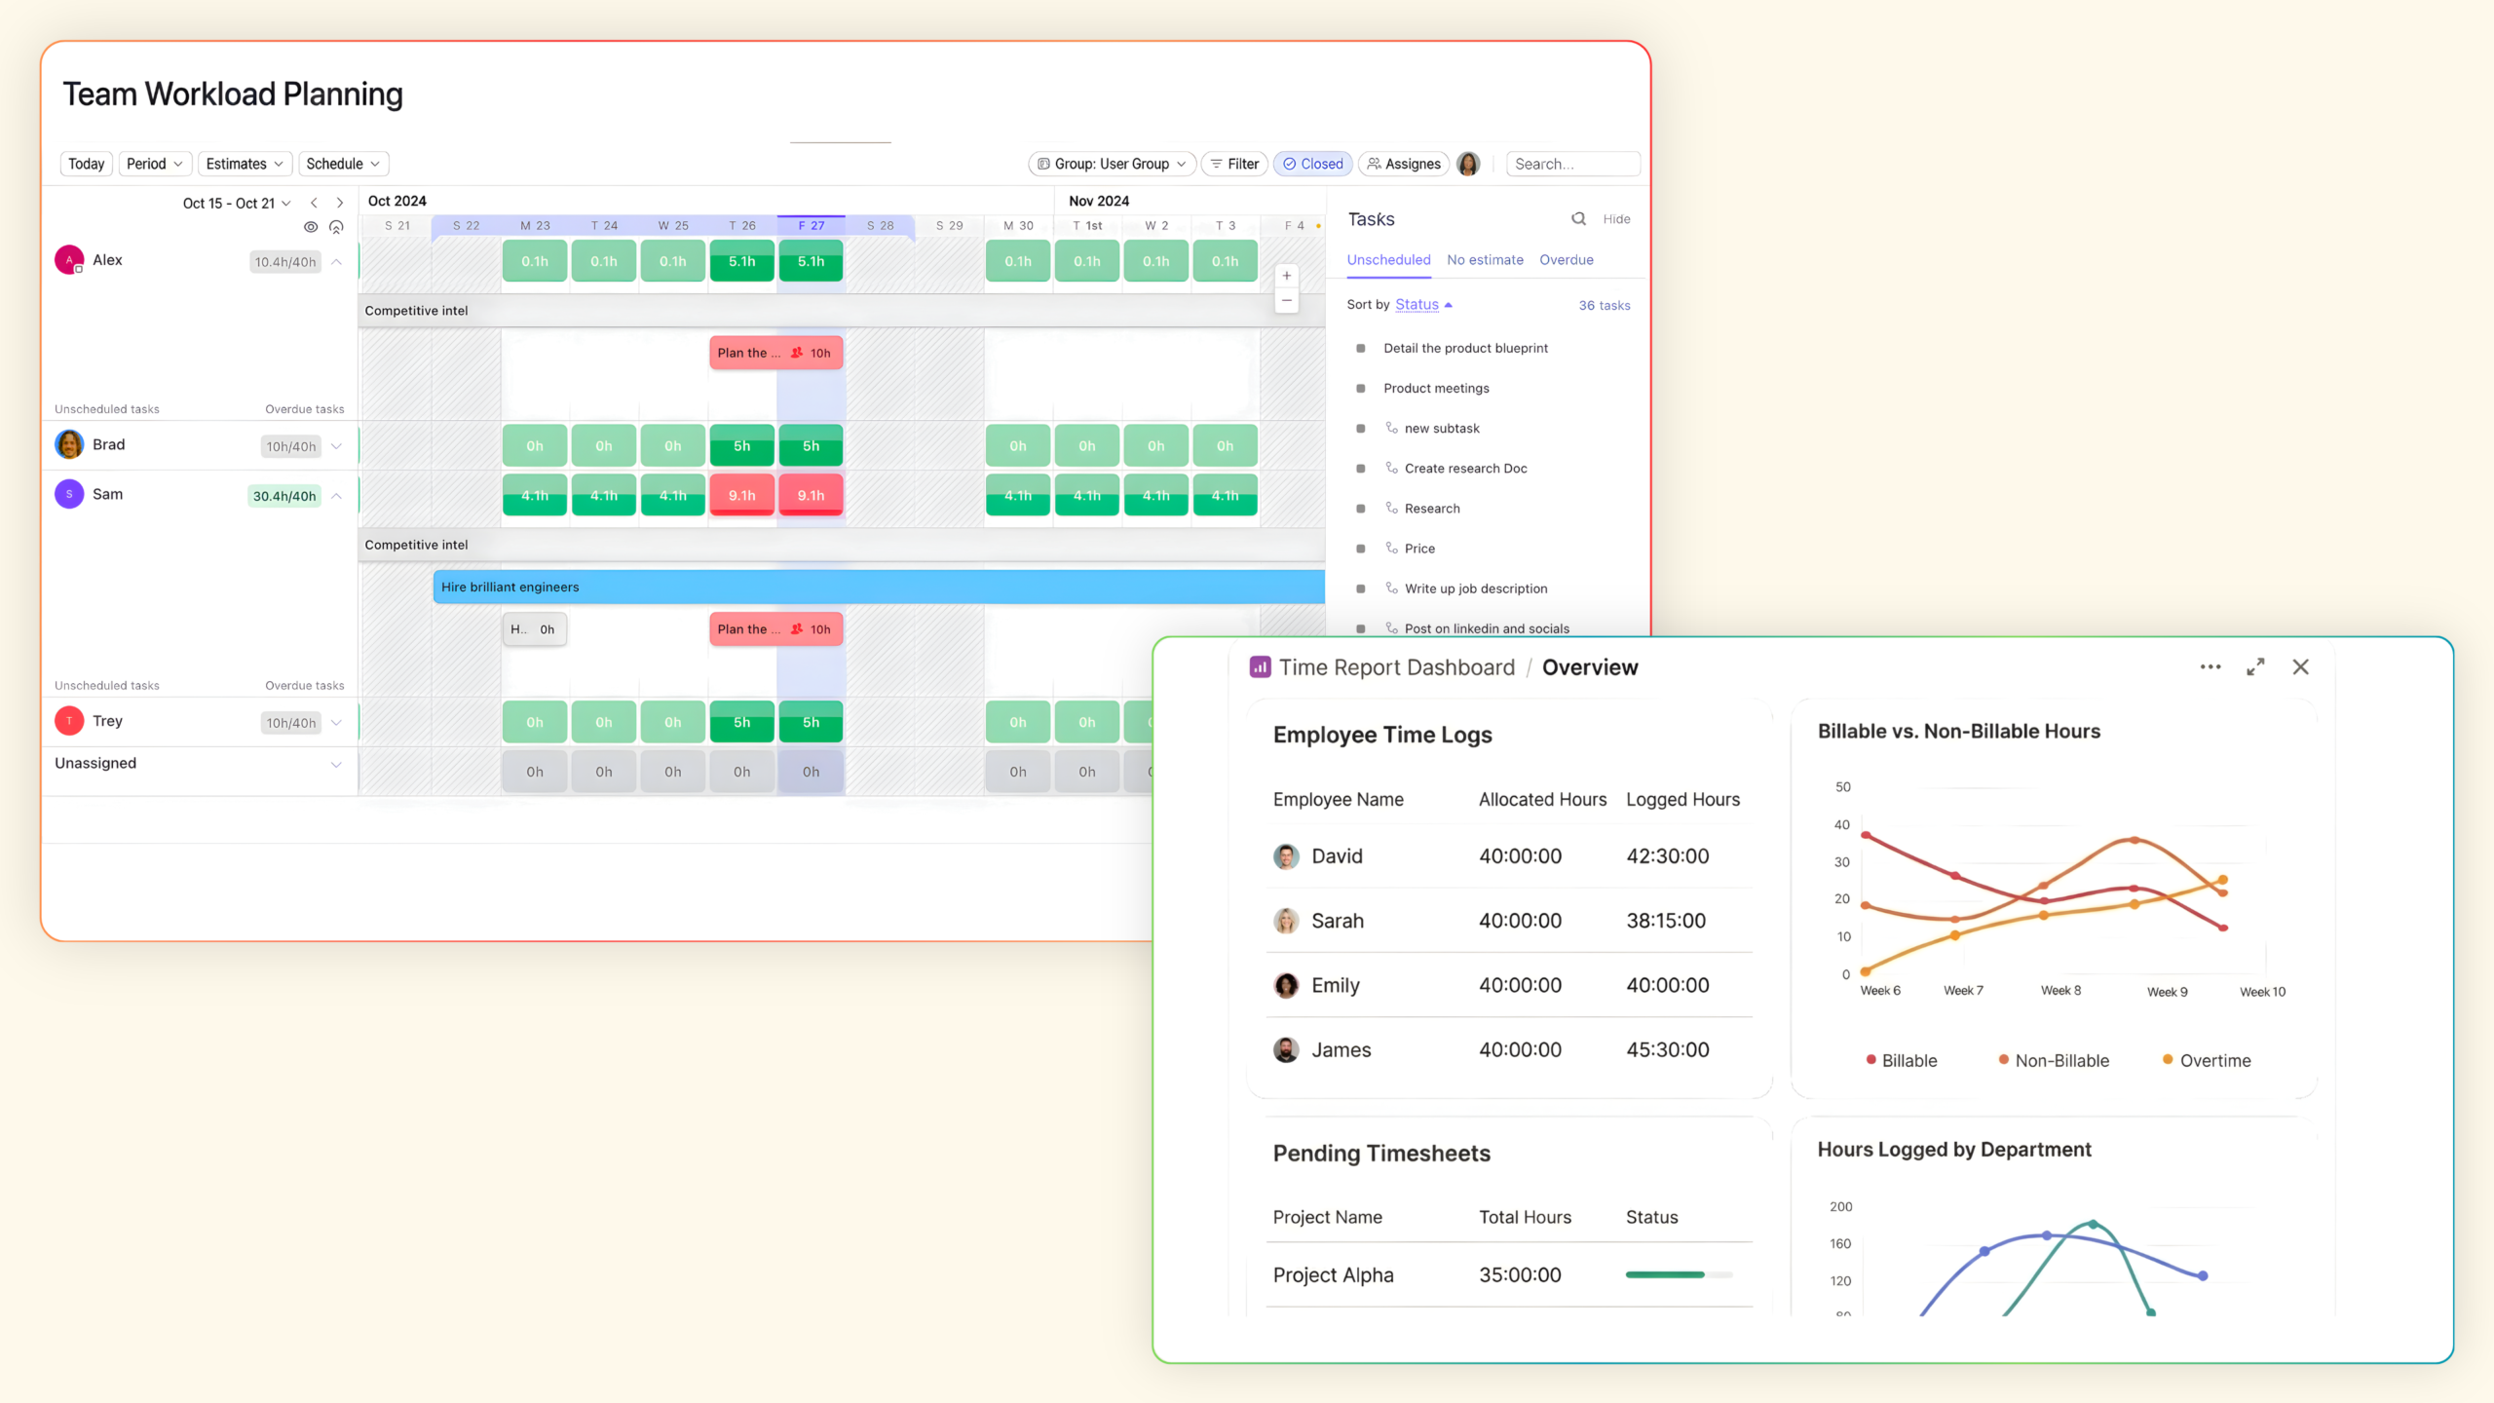Switch to the Overdue tab
The width and height of the screenshot is (2494, 1403).
(x=1567, y=260)
